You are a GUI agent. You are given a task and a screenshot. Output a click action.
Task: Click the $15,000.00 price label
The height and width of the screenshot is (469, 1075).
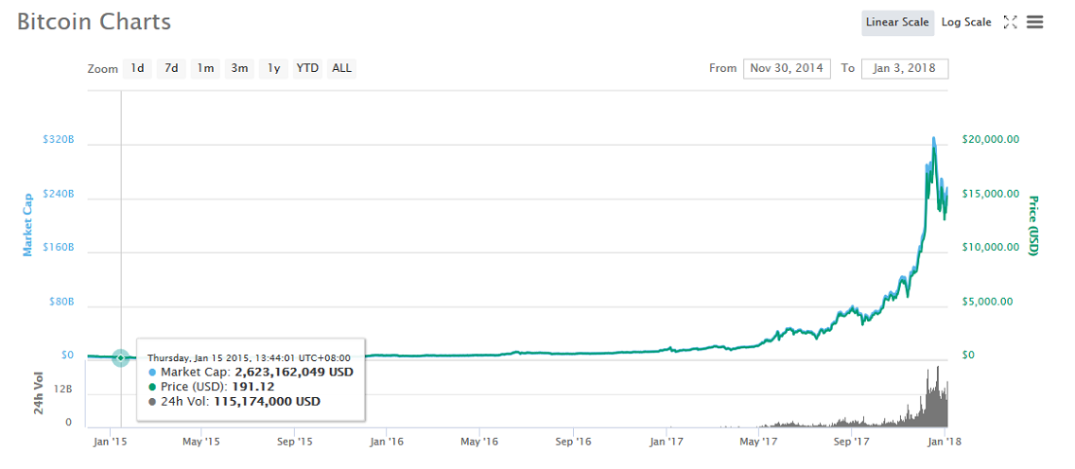[x=989, y=194]
